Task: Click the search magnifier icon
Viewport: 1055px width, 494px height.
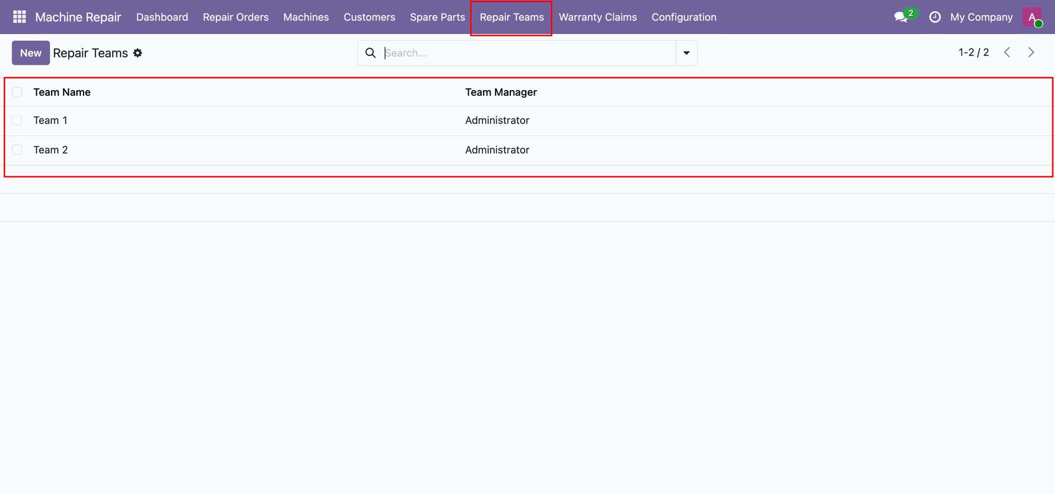Action: (371, 53)
